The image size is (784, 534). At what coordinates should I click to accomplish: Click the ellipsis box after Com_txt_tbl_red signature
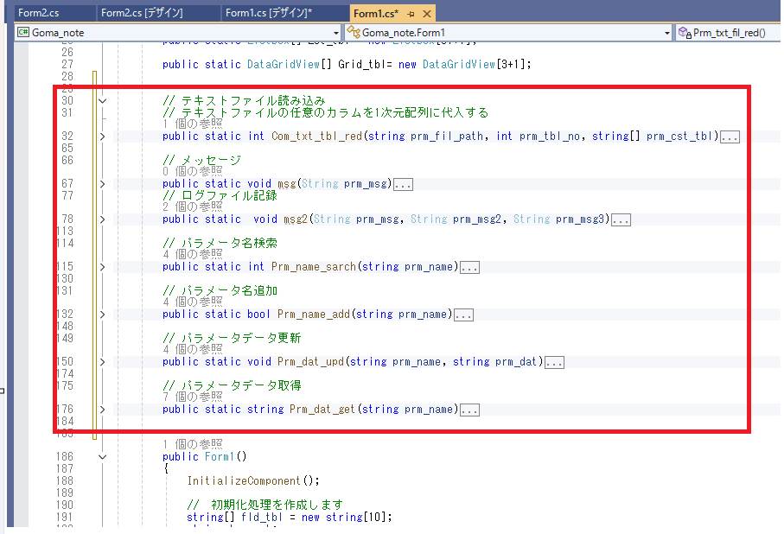coord(730,137)
